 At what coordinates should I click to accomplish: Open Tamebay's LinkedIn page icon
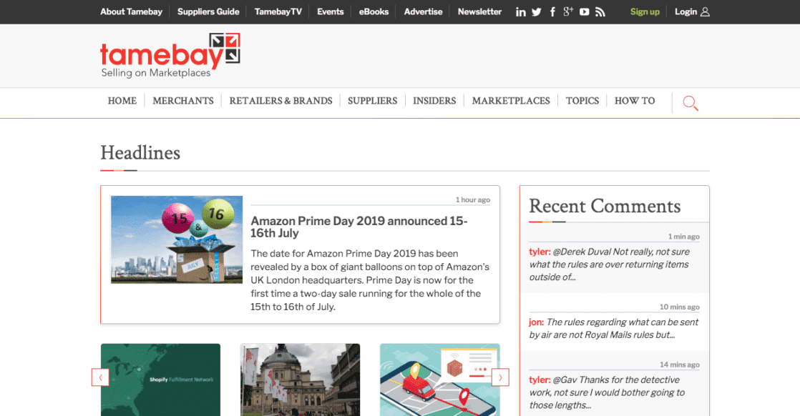[520, 11]
